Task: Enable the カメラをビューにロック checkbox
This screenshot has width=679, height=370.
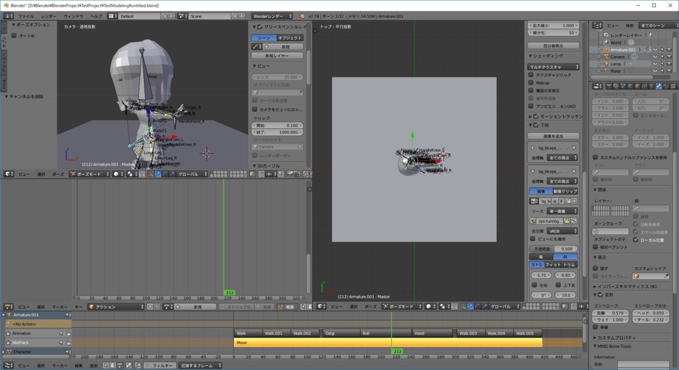Action: tap(255, 109)
